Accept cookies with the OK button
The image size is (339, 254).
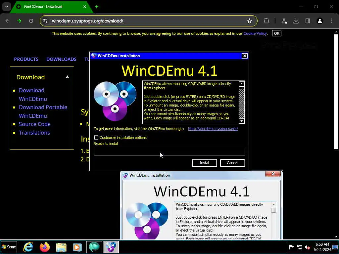click(x=277, y=33)
